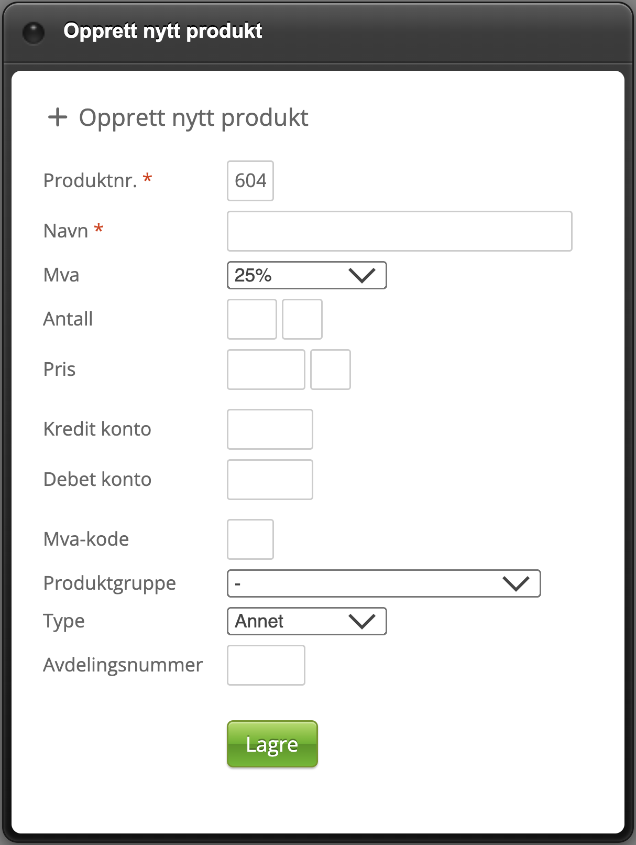
Task: Click the Avdelingsnummer input field
Action: click(266, 665)
